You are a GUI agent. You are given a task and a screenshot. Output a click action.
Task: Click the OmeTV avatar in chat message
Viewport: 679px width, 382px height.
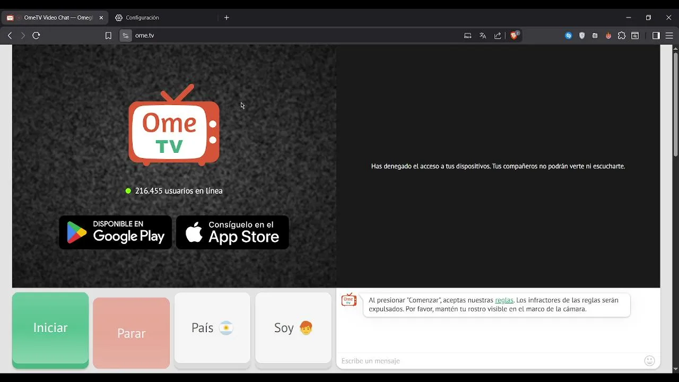pyautogui.click(x=349, y=300)
